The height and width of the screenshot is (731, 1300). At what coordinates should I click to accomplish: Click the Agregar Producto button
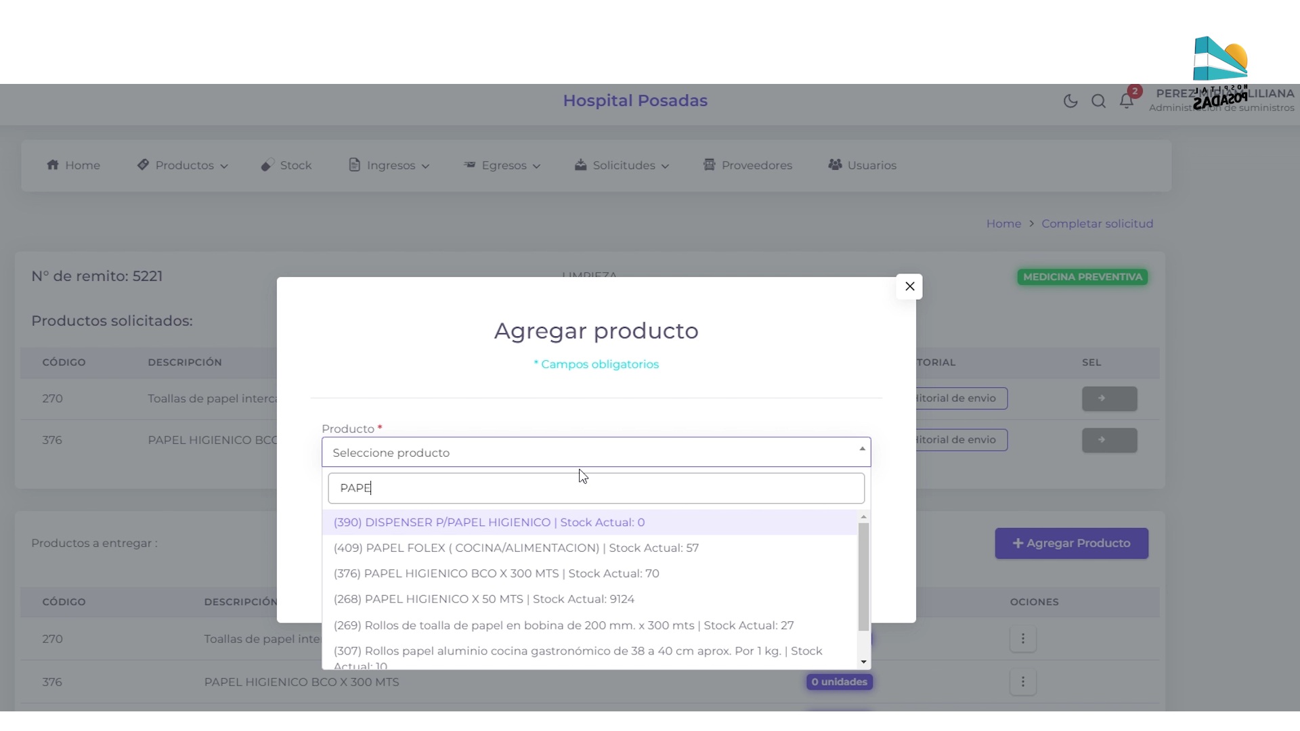click(1071, 543)
